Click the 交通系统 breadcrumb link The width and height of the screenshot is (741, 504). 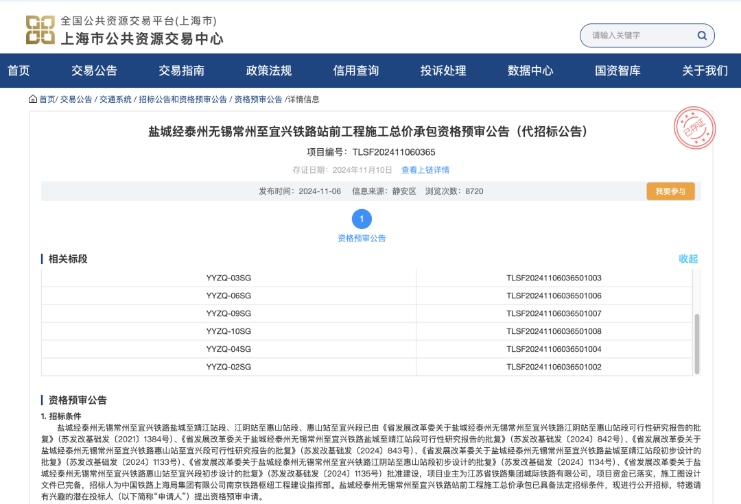[115, 99]
